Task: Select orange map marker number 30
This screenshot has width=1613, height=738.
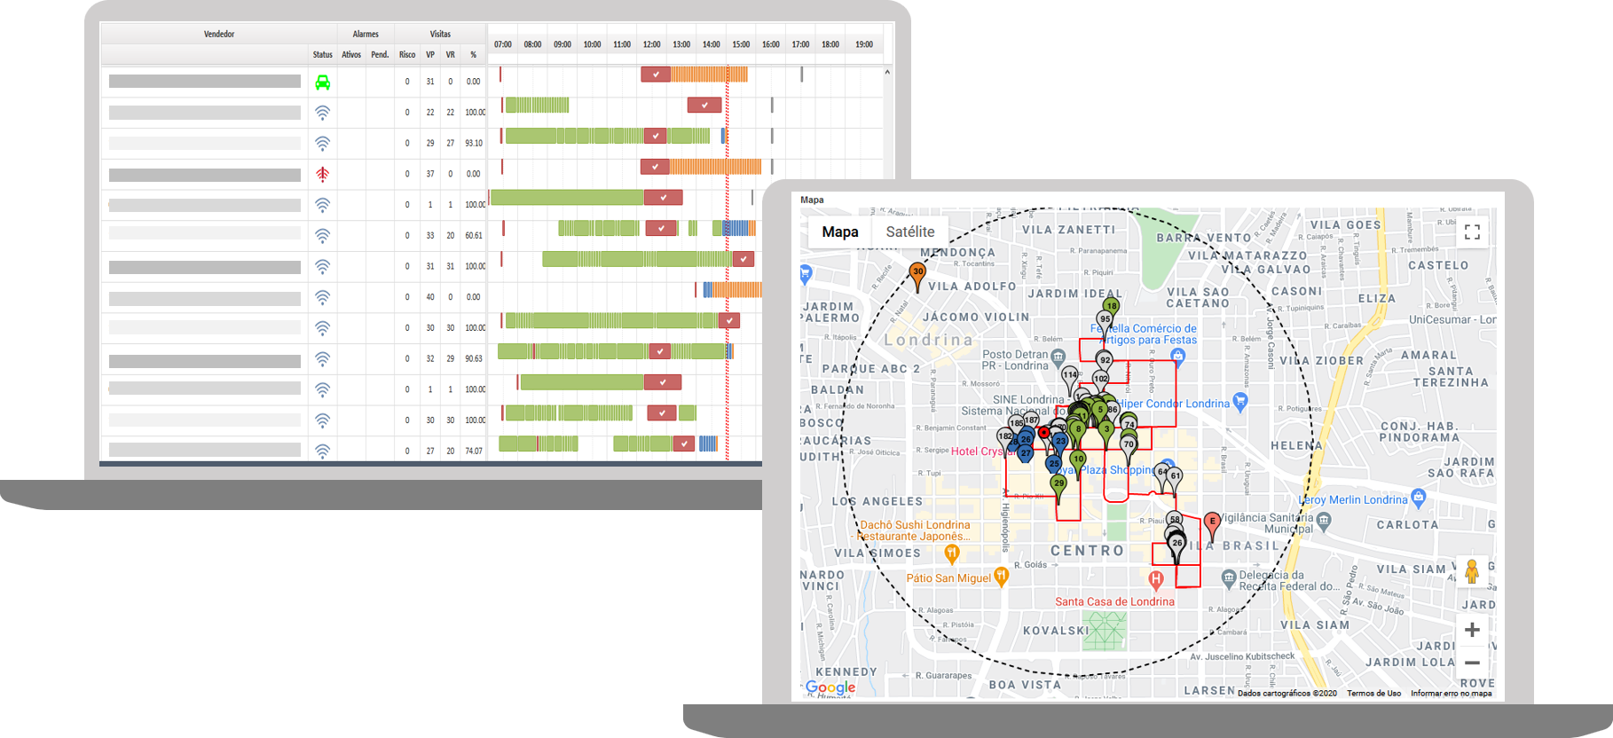Action: [917, 274]
